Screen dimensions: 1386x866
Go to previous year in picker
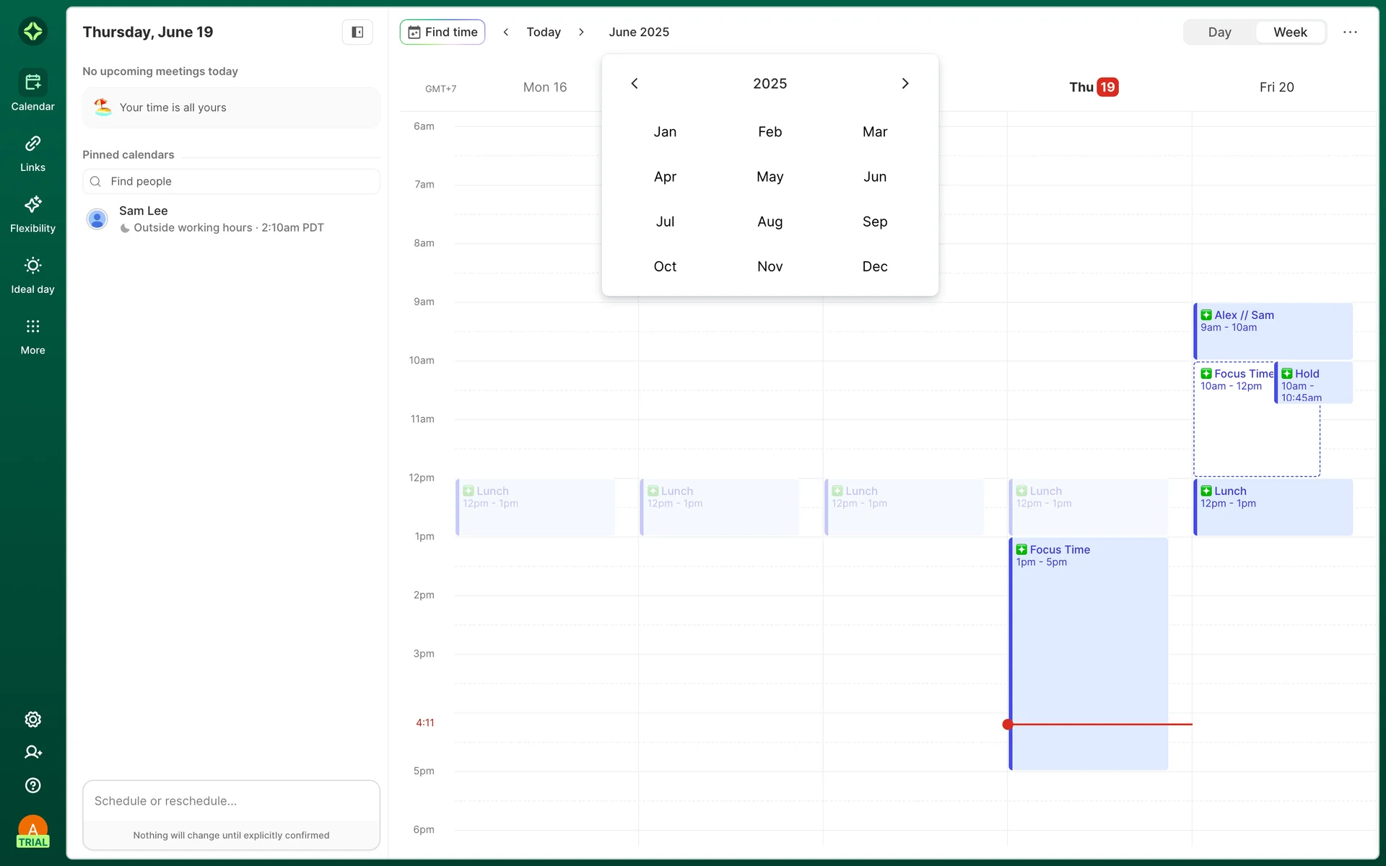[635, 84]
